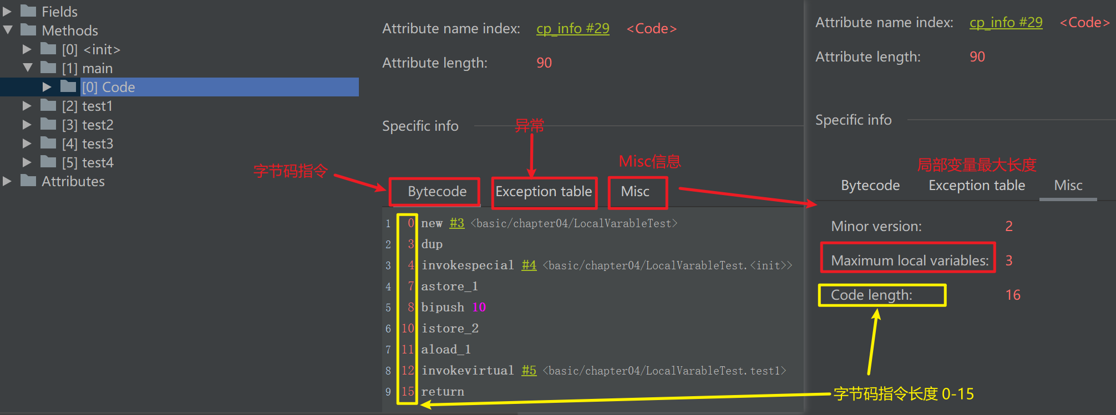
Task: Click the [0] Code folder icon
Action: pos(68,86)
